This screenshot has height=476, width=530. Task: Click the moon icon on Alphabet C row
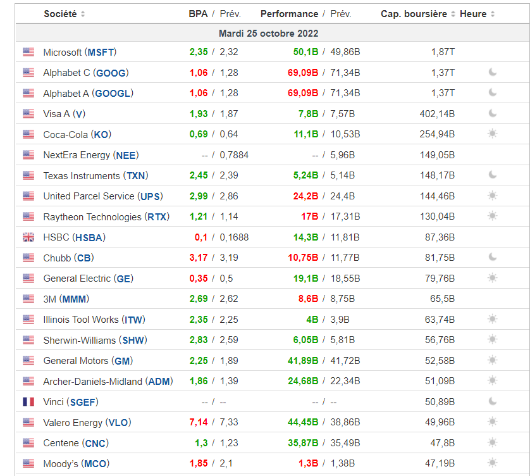pos(493,72)
